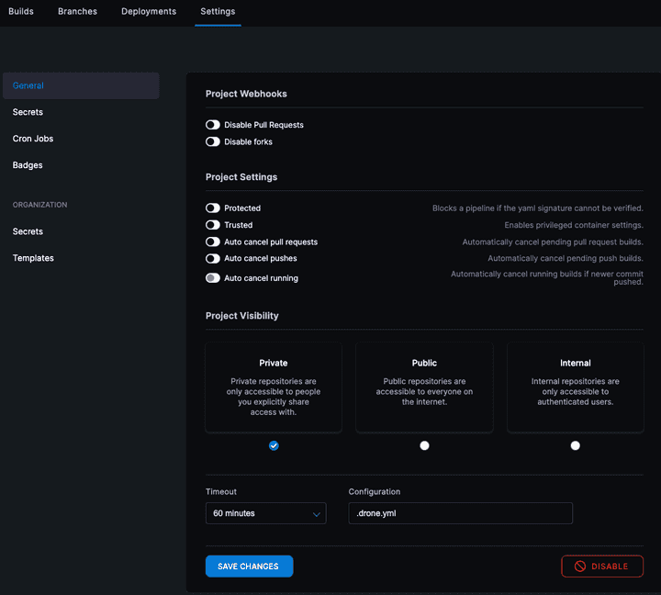661x595 pixels.
Task: Enable the Protected project setting
Action: (213, 208)
